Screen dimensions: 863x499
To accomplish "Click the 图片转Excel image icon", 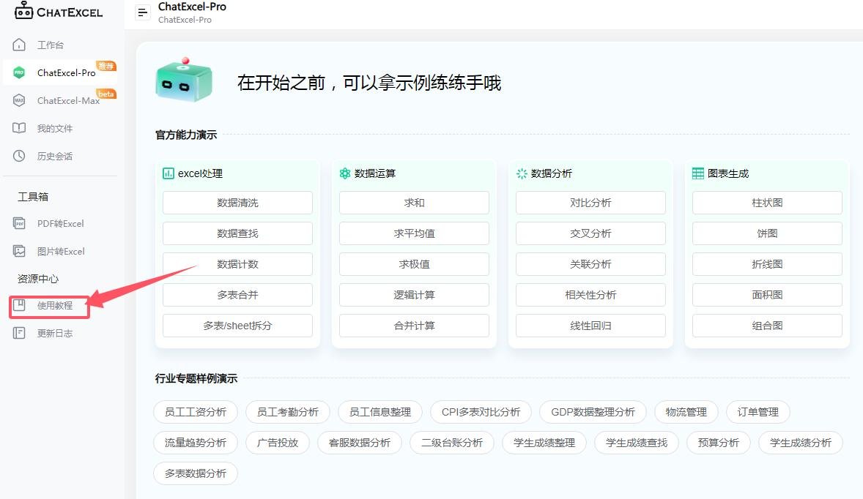I will pyautogui.click(x=20, y=251).
